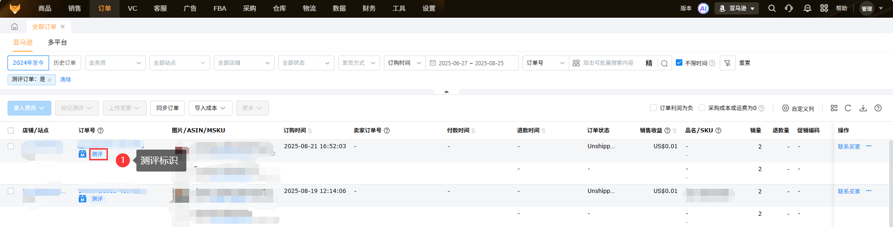Click 清除 to clear filters
893x227 pixels.
coord(65,80)
